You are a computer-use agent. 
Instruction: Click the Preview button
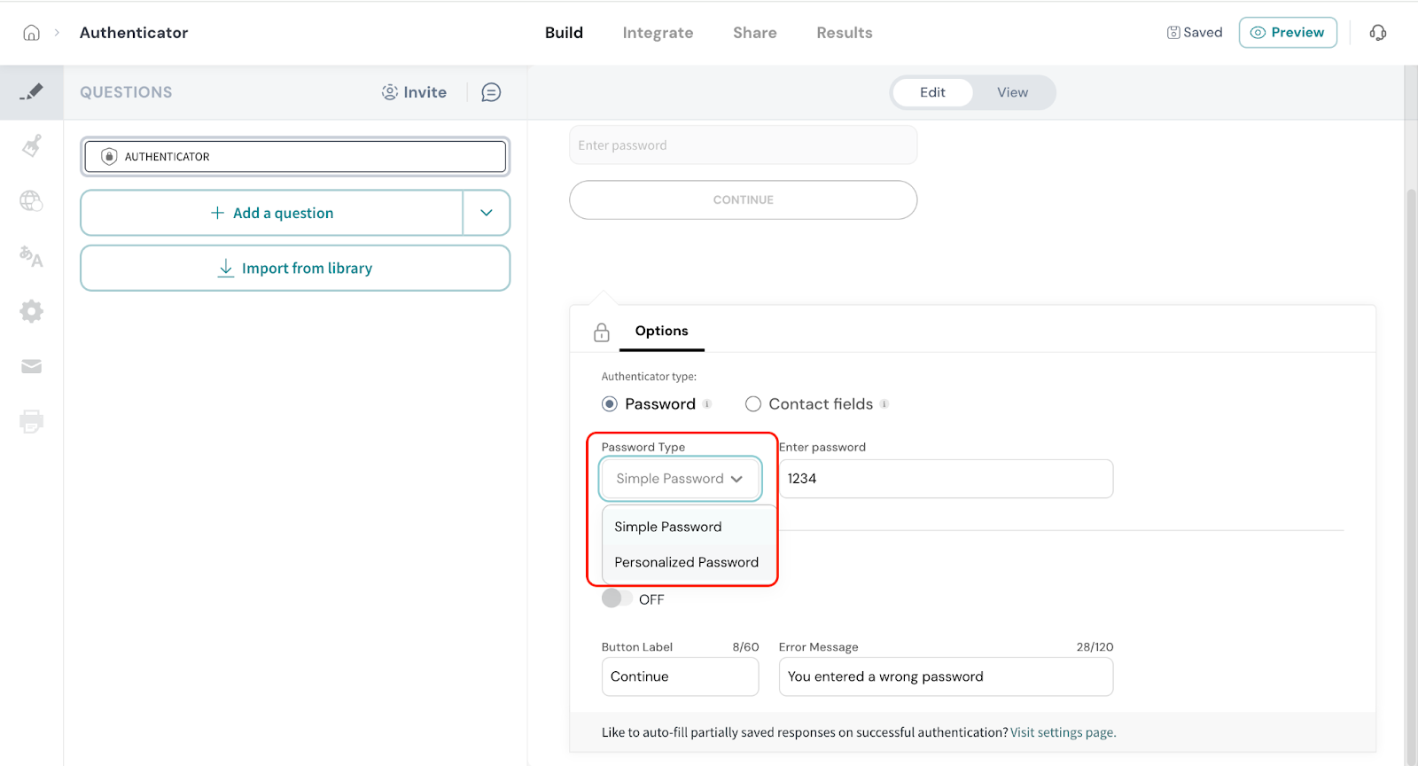1287,33
